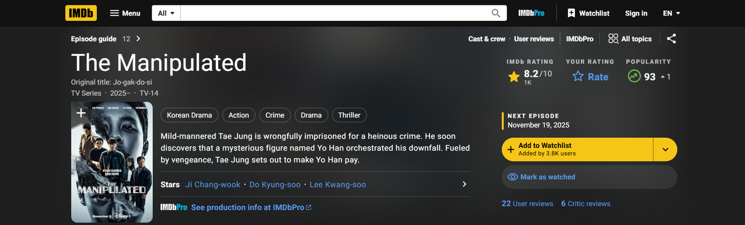Expand the Stars cast chevron
The width and height of the screenshot is (745, 225).
click(464, 184)
